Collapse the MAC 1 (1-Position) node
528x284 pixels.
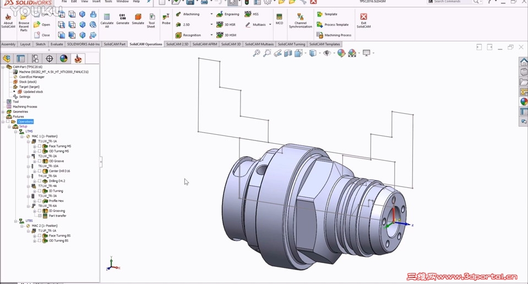(22, 136)
